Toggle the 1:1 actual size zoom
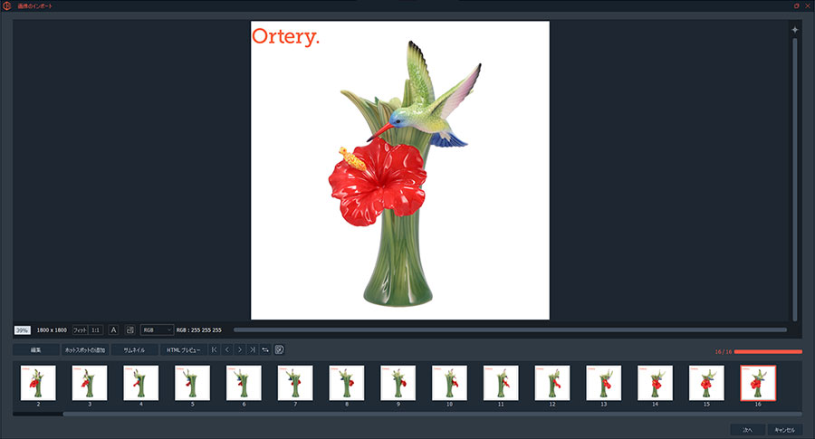Image resolution: width=815 pixels, height=439 pixels. pos(96,330)
